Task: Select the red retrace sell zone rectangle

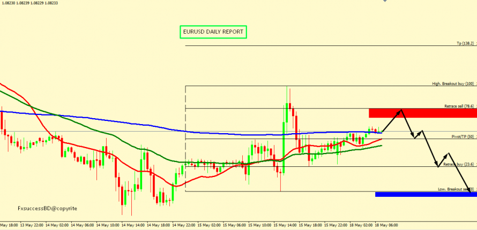Action: pyautogui.click(x=422, y=113)
